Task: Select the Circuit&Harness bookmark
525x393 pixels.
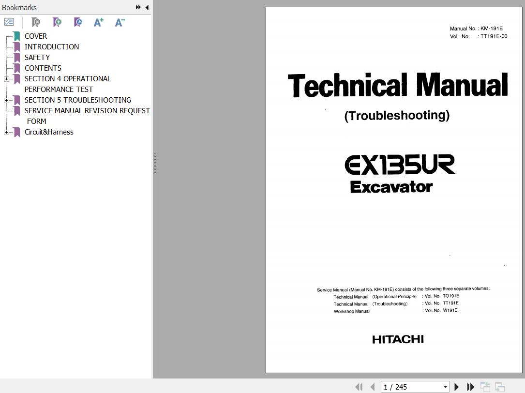Action: pyautogui.click(x=49, y=132)
